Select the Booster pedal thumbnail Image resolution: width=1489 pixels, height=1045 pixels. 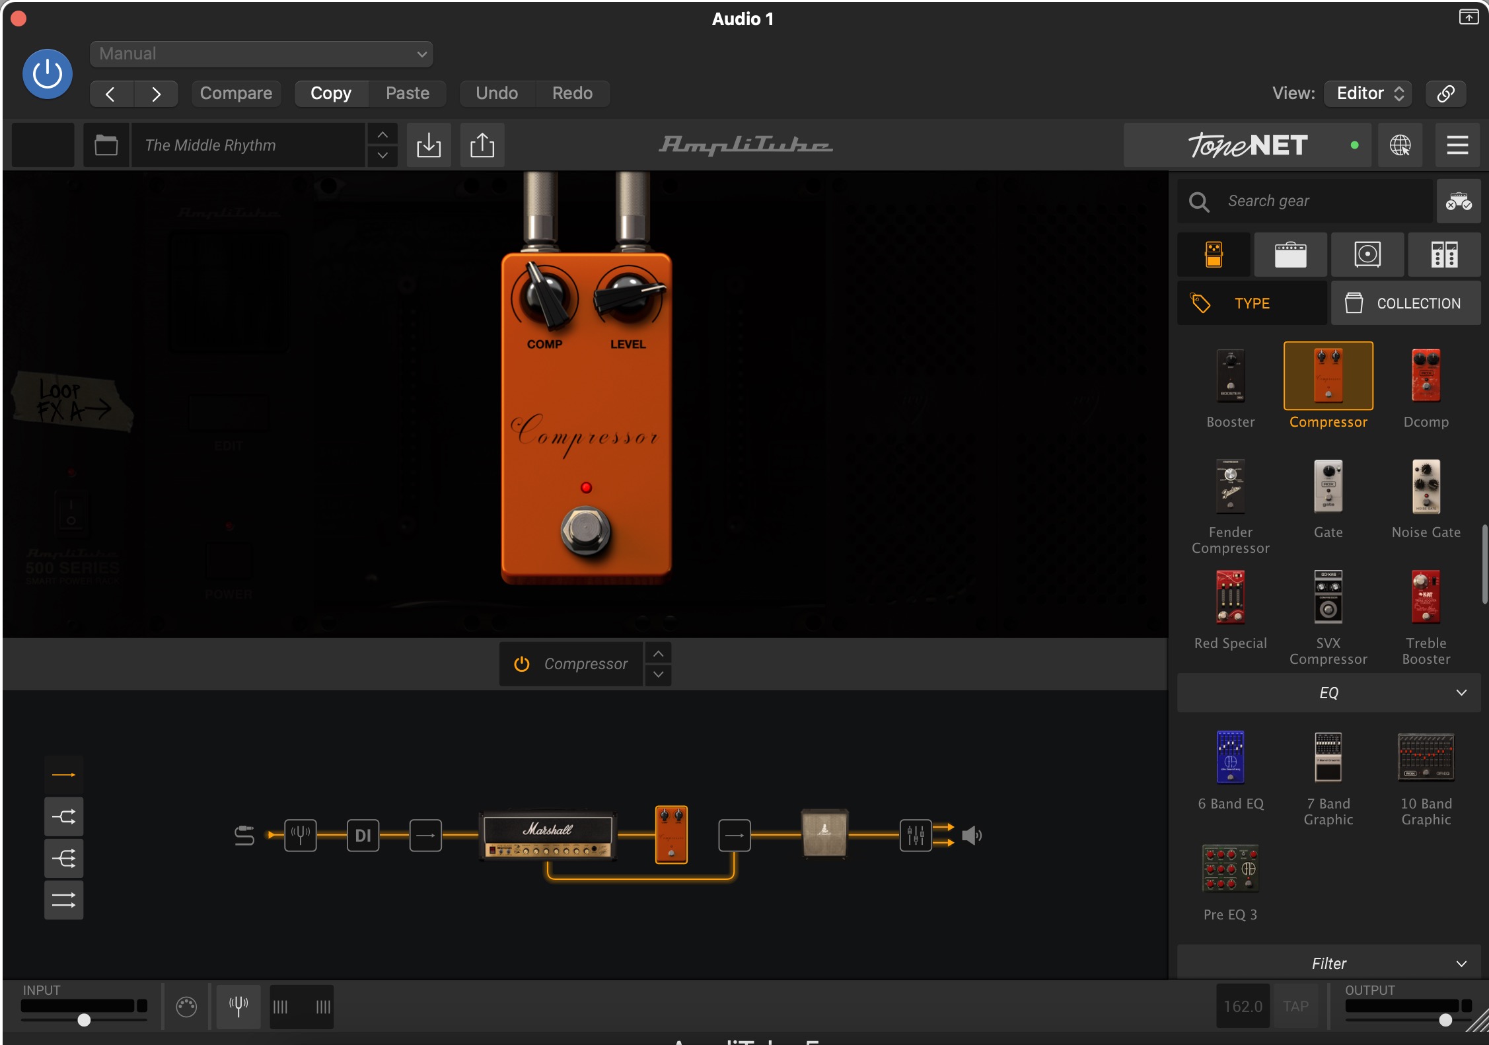[1230, 375]
